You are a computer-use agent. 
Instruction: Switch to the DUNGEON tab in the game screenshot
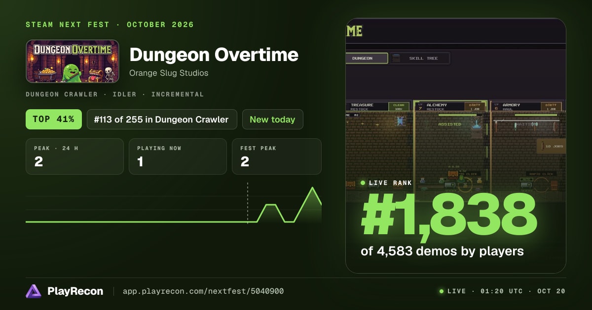point(367,58)
